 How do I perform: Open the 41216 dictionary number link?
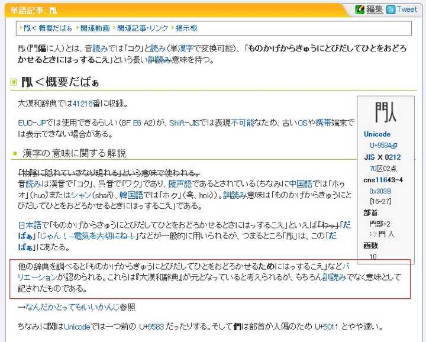pos(83,104)
